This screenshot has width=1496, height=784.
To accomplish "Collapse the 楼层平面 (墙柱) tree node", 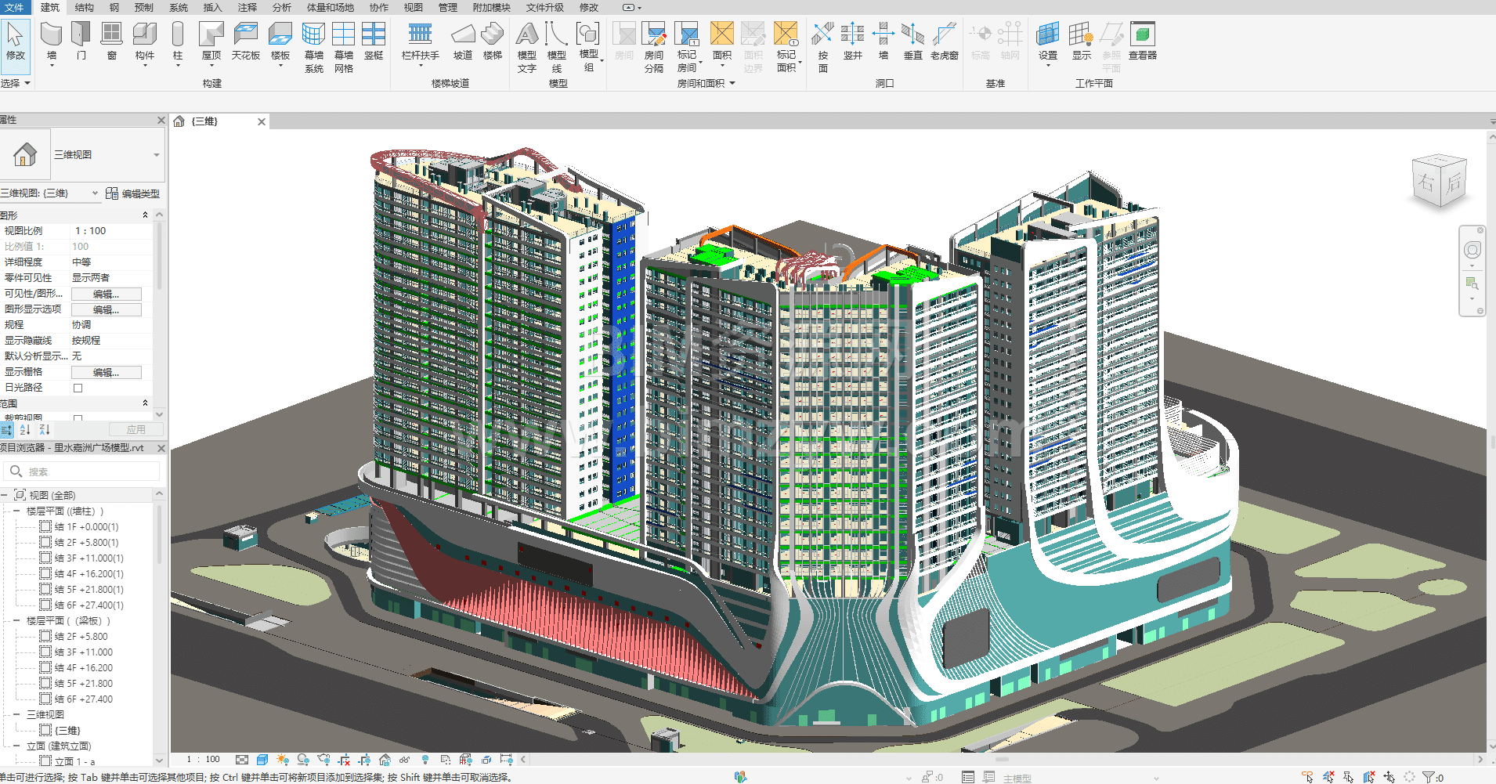I will [x=16, y=511].
